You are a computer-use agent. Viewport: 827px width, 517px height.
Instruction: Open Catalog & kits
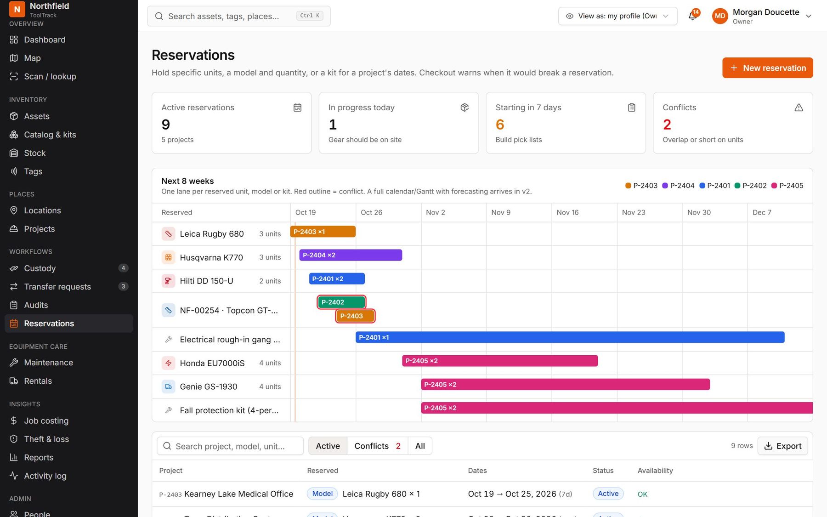click(69, 135)
